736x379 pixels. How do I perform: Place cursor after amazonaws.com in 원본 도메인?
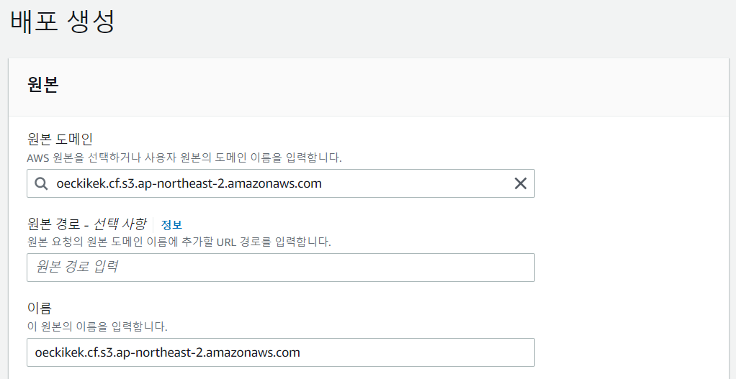click(x=323, y=183)
